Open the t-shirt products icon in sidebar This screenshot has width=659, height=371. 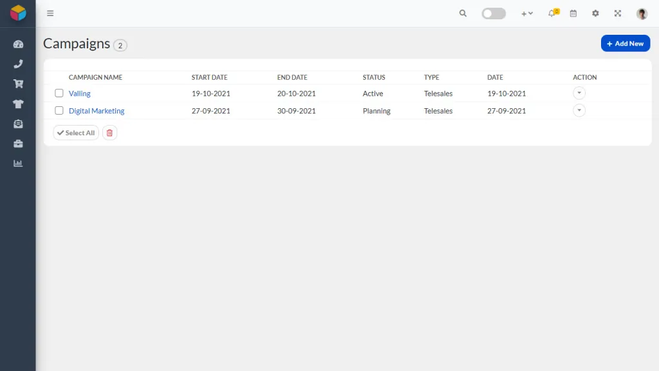(18, 104)
